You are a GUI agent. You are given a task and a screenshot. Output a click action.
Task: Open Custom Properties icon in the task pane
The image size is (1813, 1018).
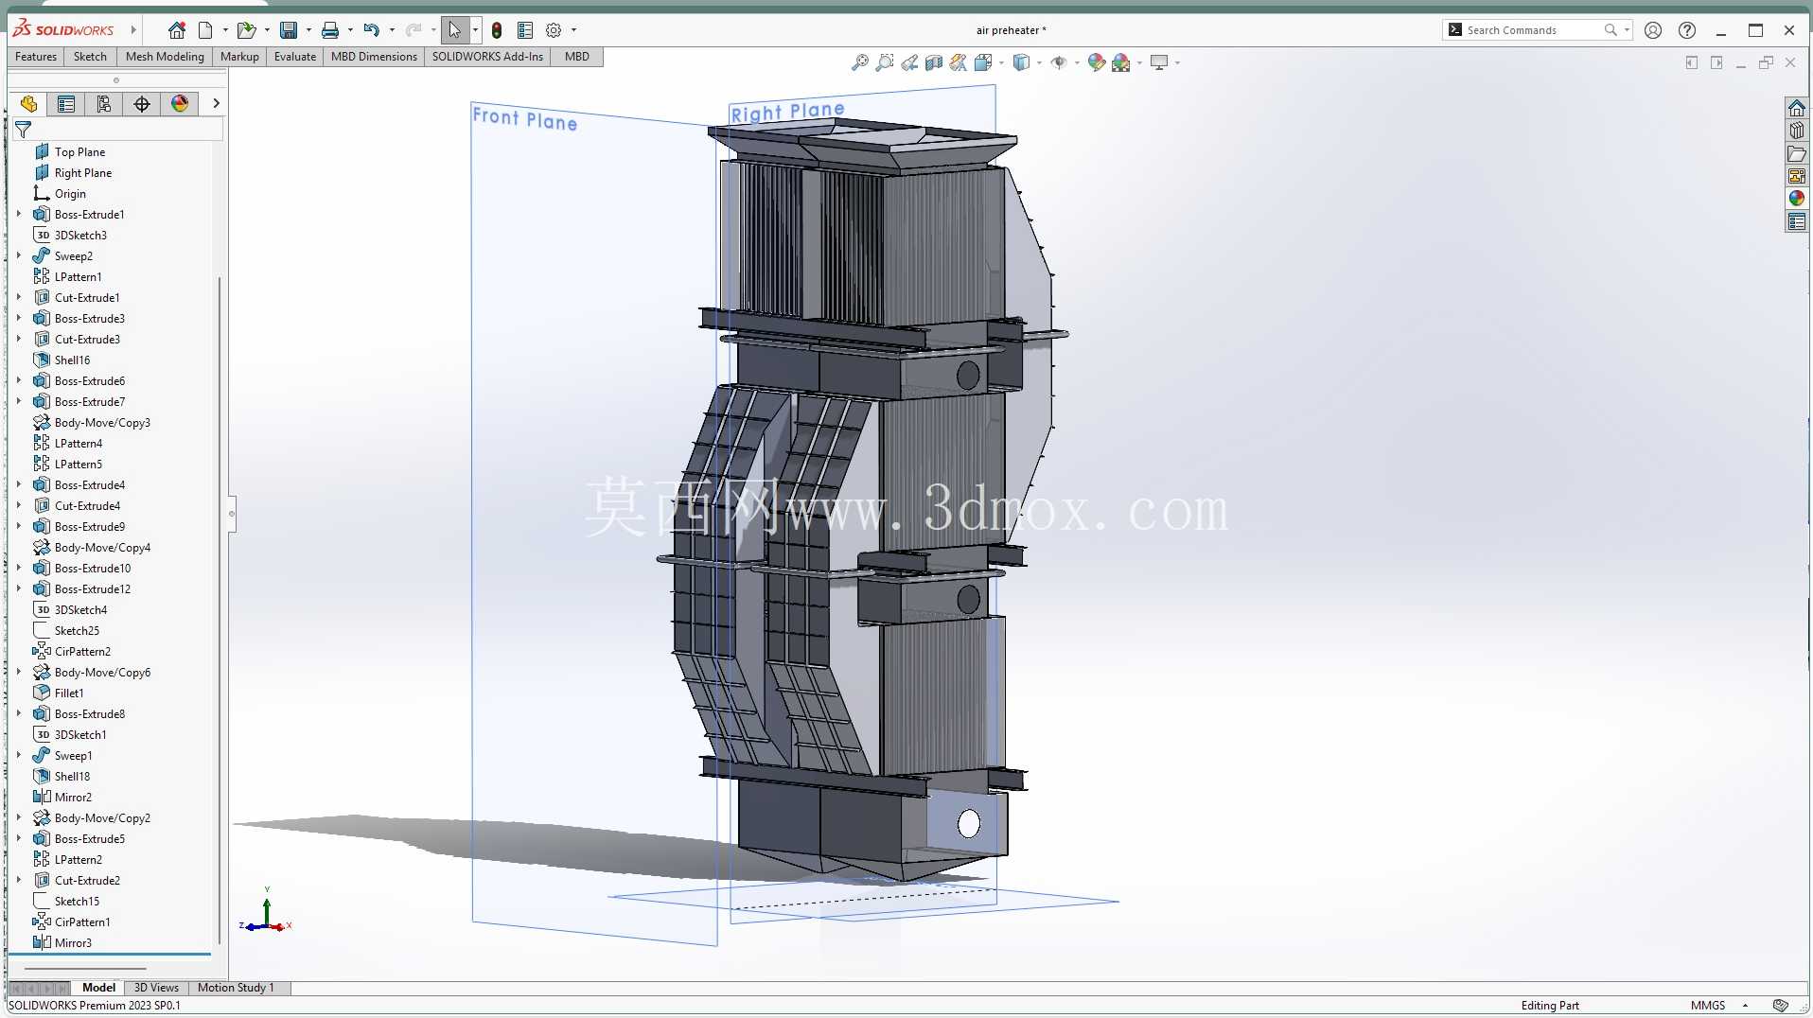1797,221
